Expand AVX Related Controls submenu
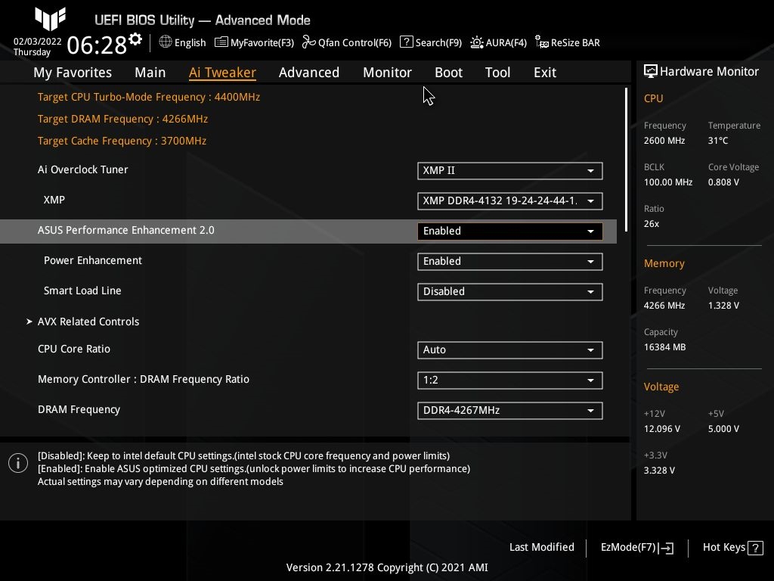Image resolution: width=774 pixels, height=581 pixels. tap(88, 322)
